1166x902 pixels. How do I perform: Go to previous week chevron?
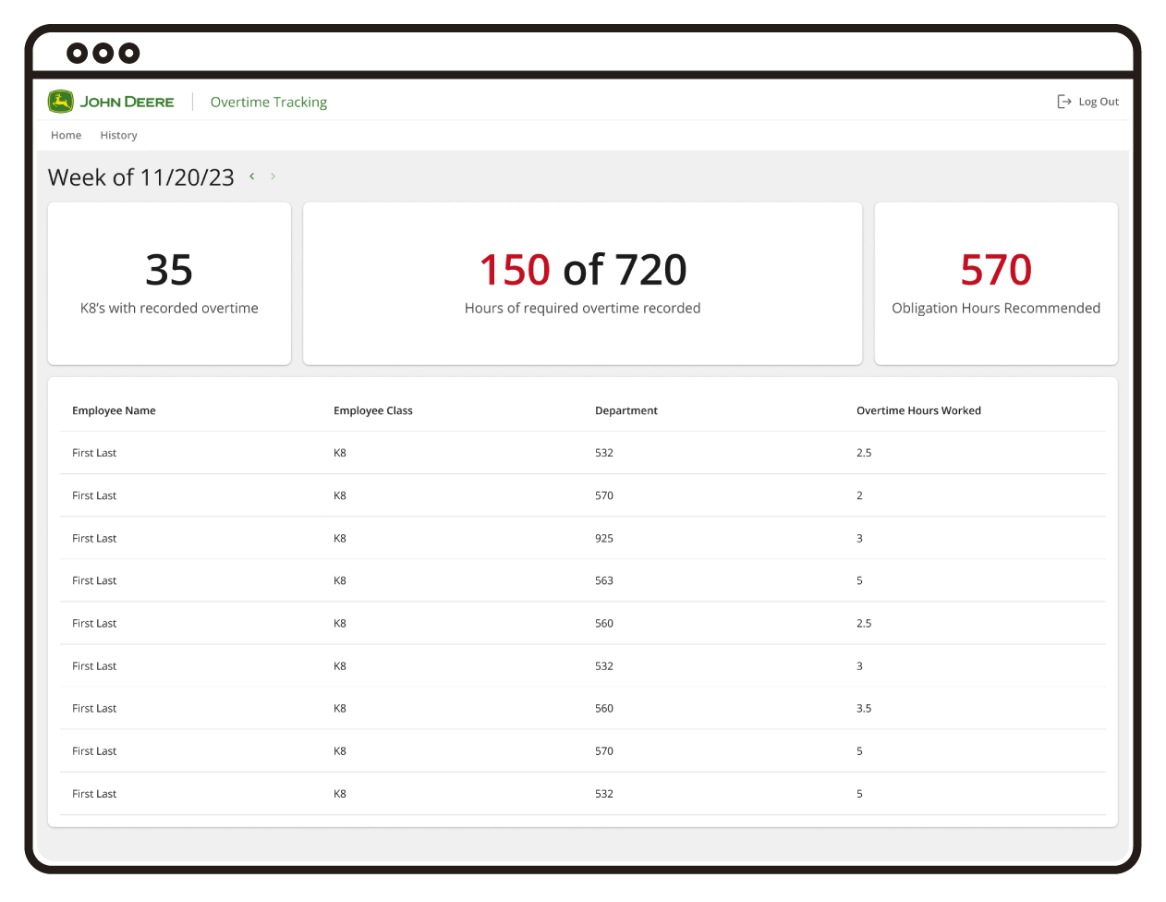pyautogui.click(x=251, y=177)
